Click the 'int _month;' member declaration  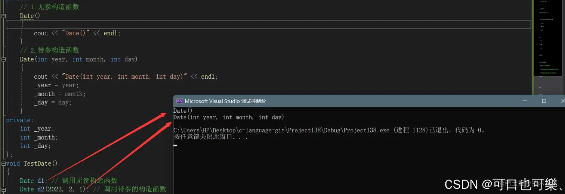point(39,137)
